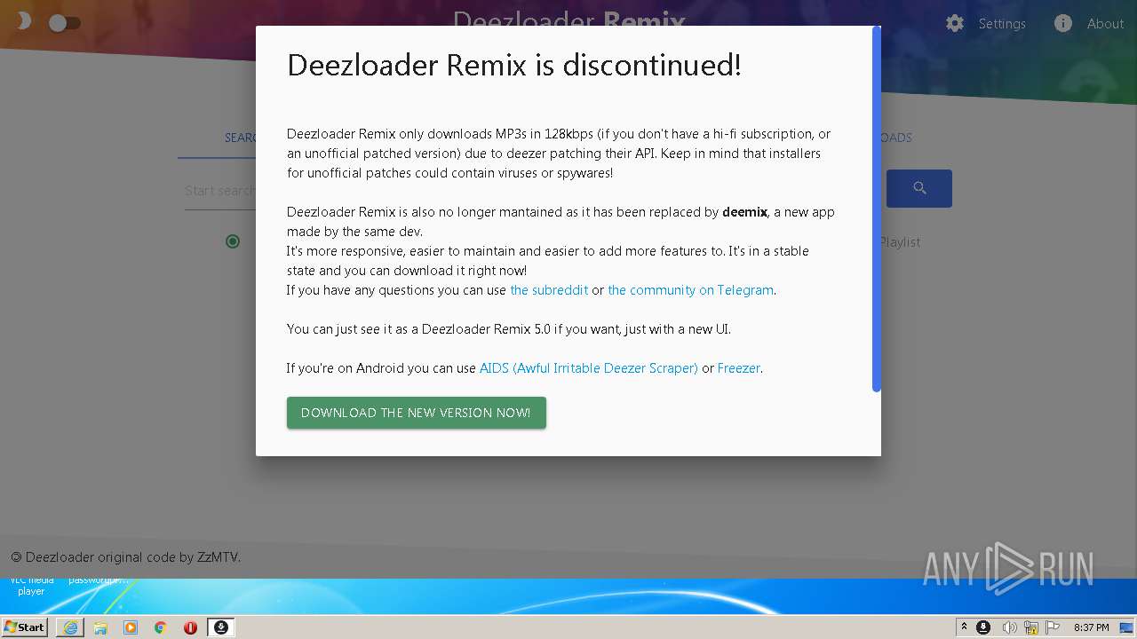
Task: Open the Freezer link
Action: 738,368
